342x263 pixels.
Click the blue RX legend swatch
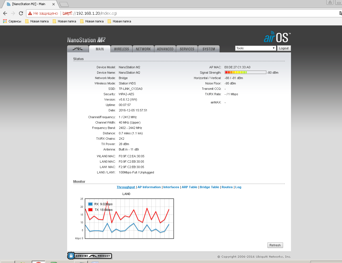click(90, 204)
